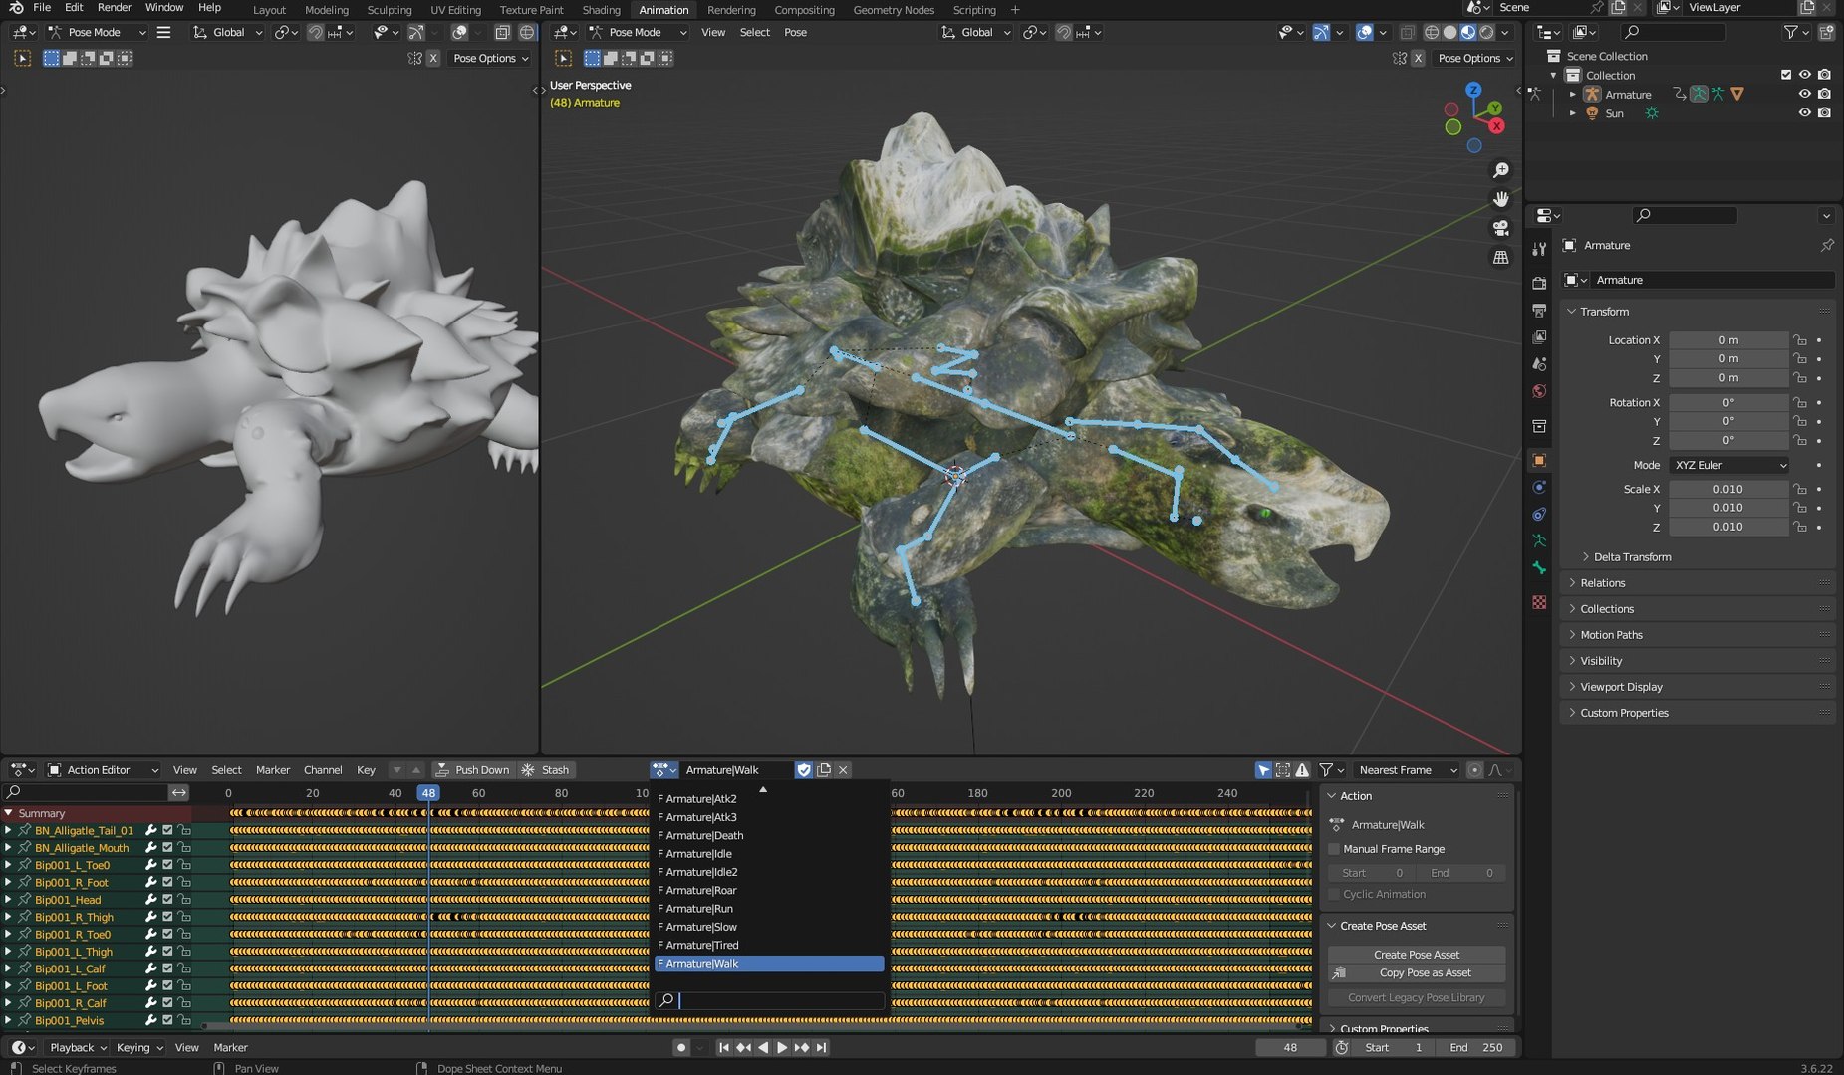Click the fake user shield icon
Image resolution: width=1844 pixels, height=1075 pixels.
pos(804,770)
